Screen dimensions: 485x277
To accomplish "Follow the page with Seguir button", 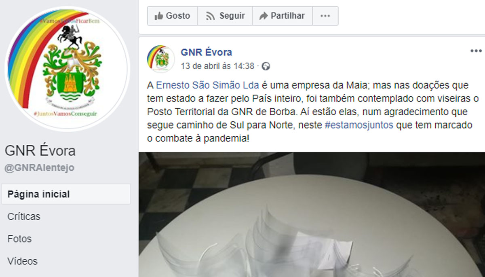I will point(225,16).
